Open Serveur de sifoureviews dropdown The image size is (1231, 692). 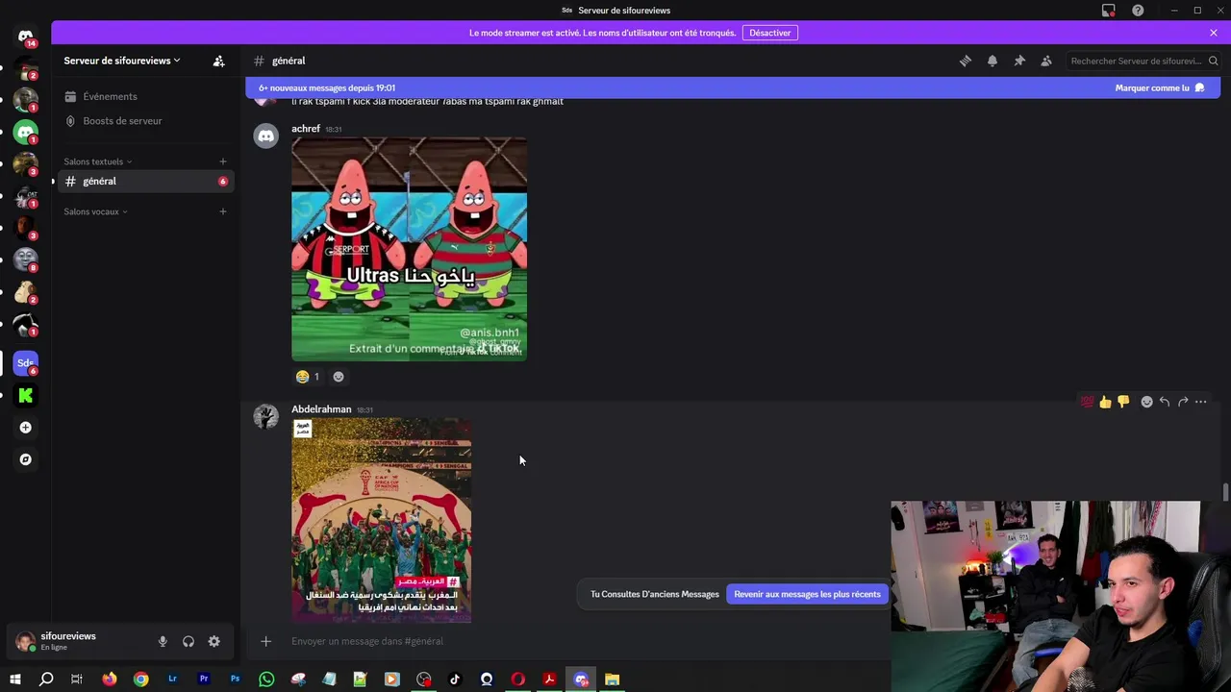122,61
